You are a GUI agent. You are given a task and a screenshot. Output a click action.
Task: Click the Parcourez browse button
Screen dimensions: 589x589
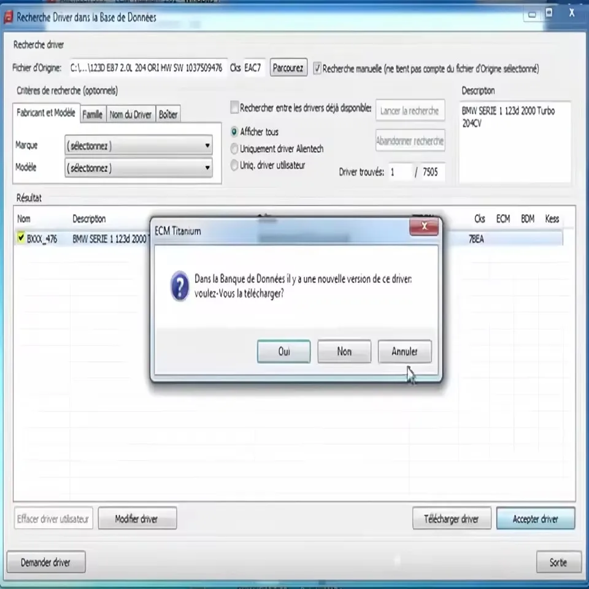pyautogui.click(x=288, y=67)
